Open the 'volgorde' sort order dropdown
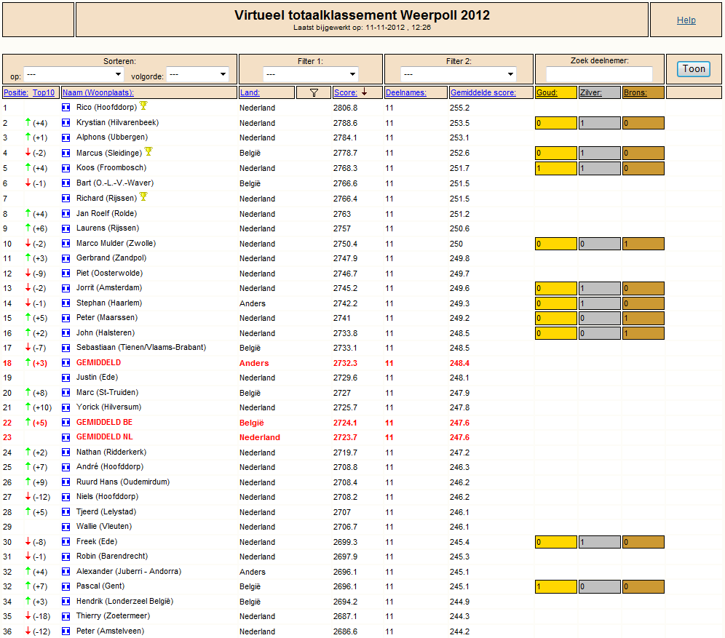Viewport: 725px width, 638px height. [197, 74]
